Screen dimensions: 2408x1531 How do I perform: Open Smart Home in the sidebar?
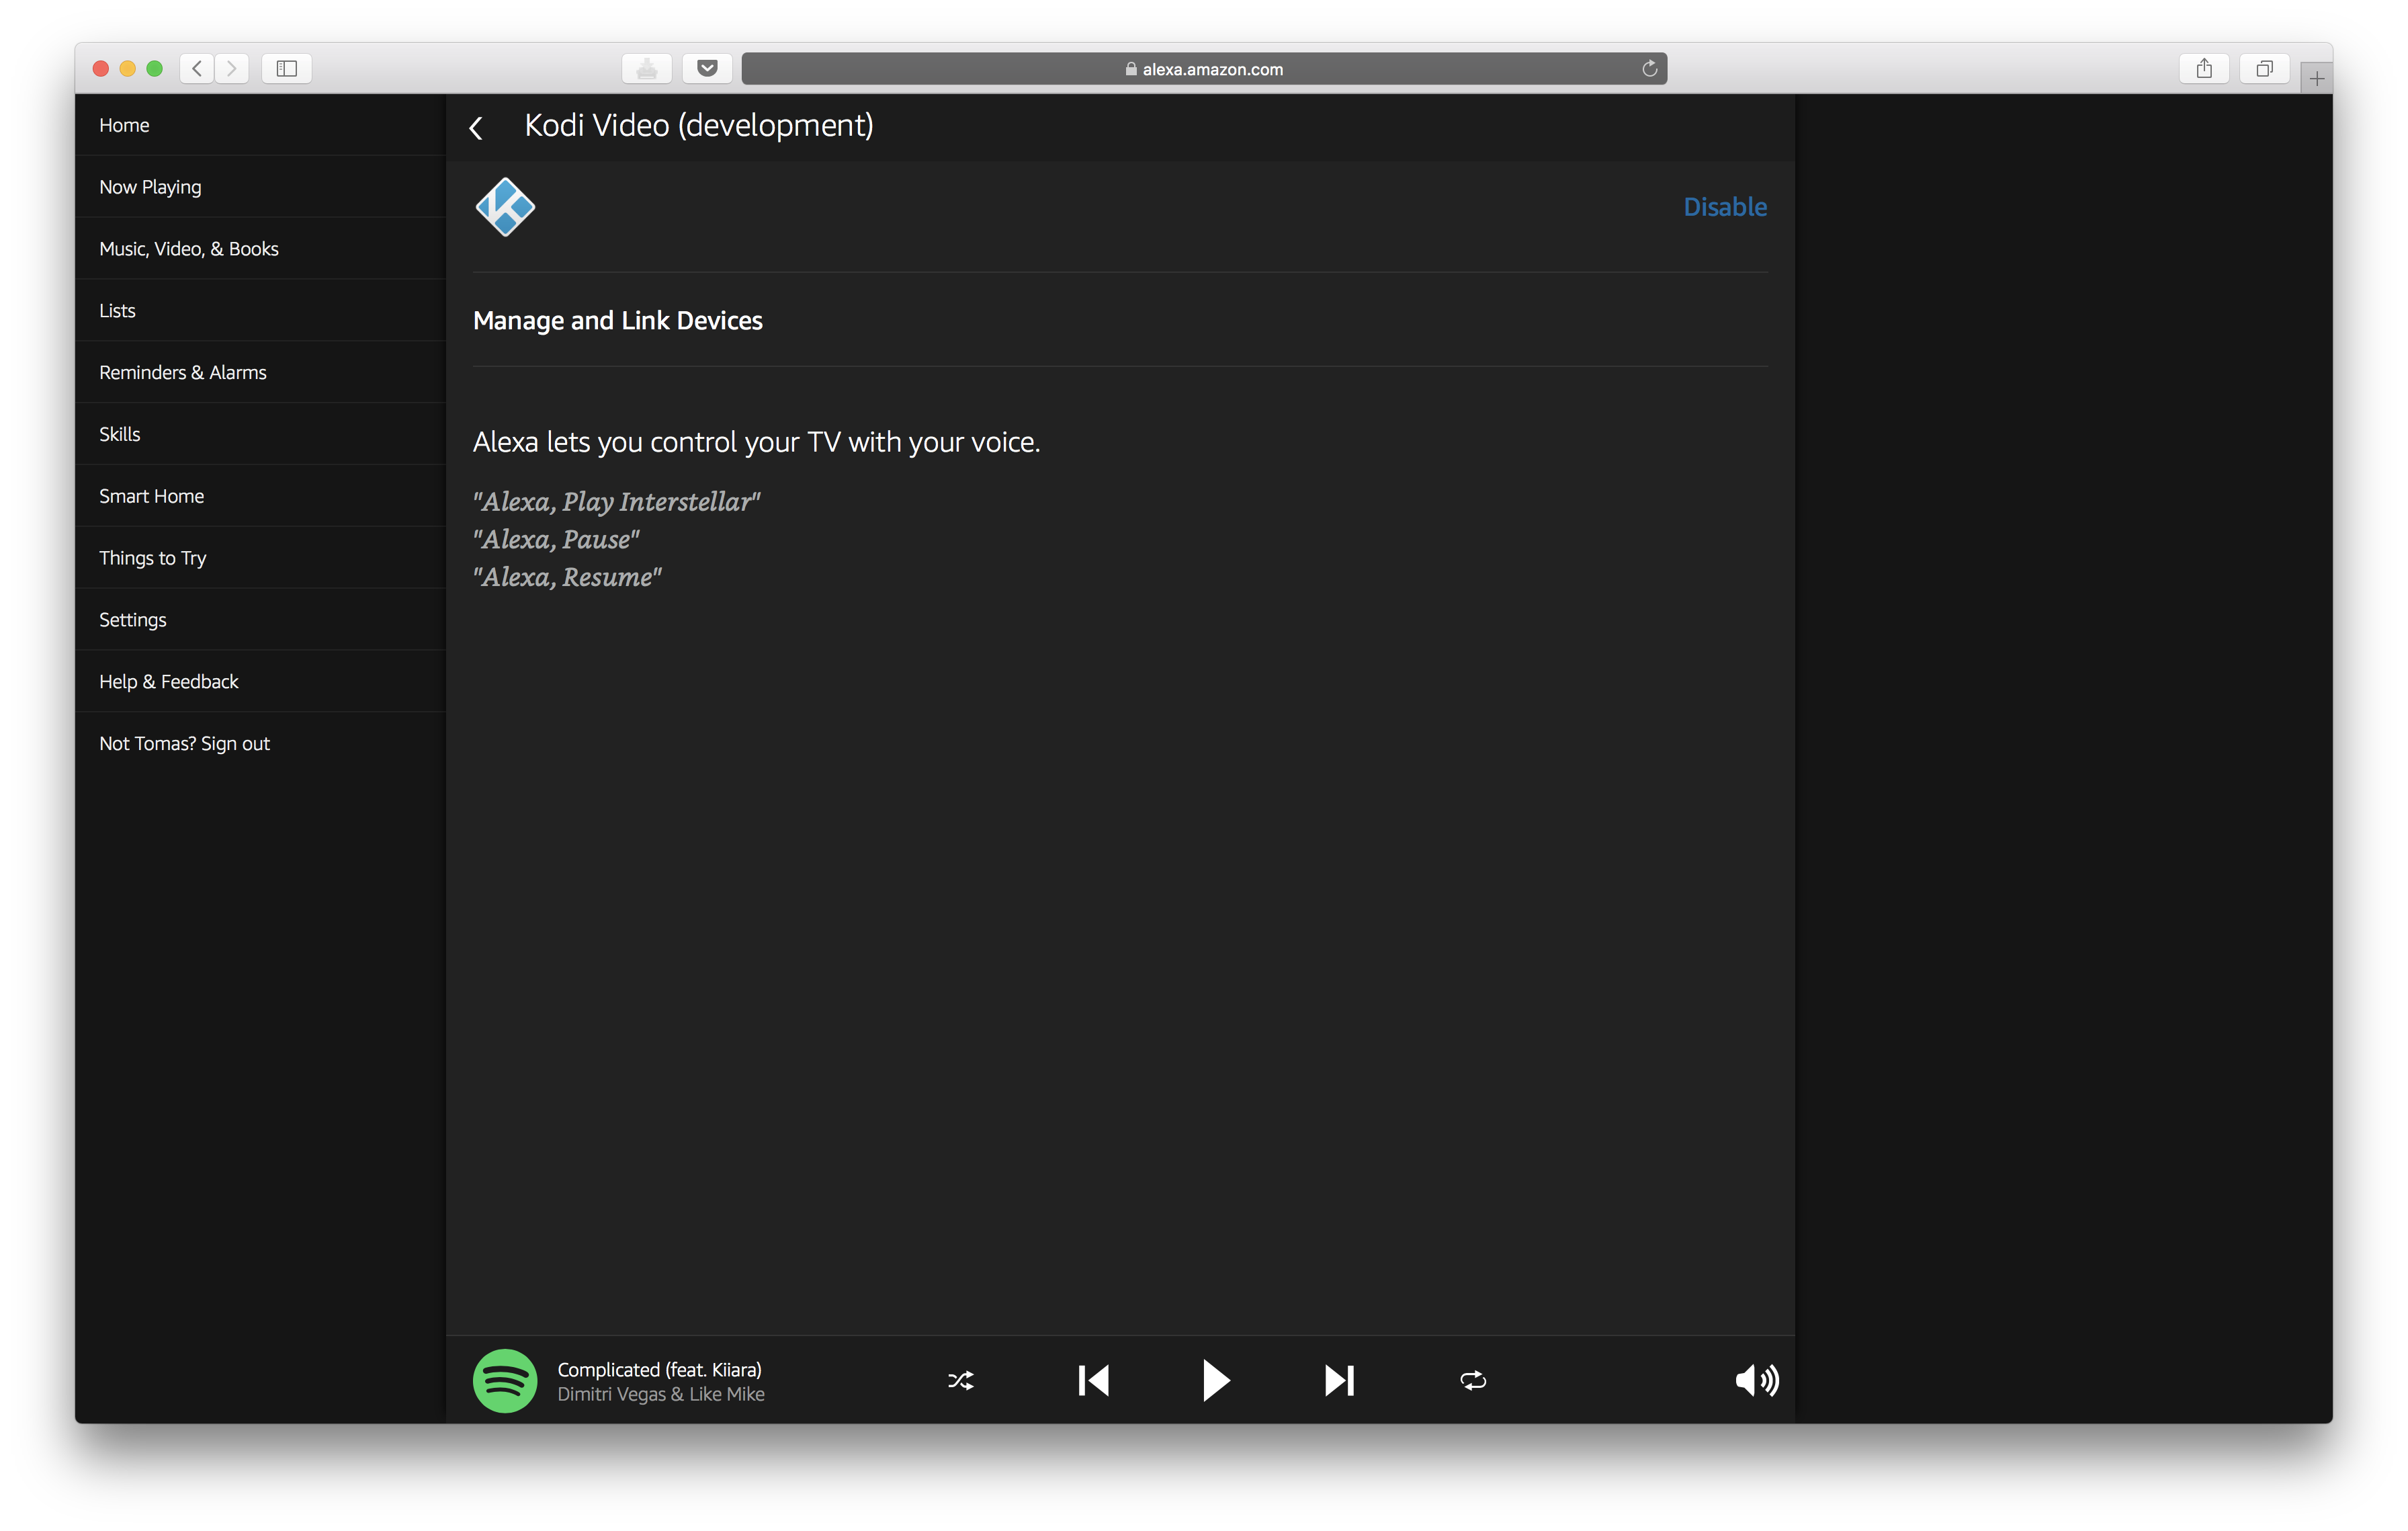[x=260, y=496]
